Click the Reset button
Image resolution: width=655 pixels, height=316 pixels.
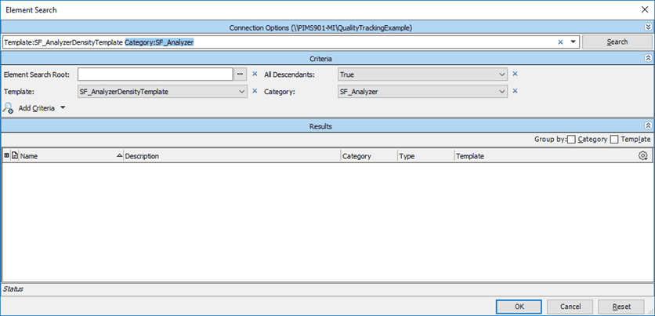[x=621, y=307]
